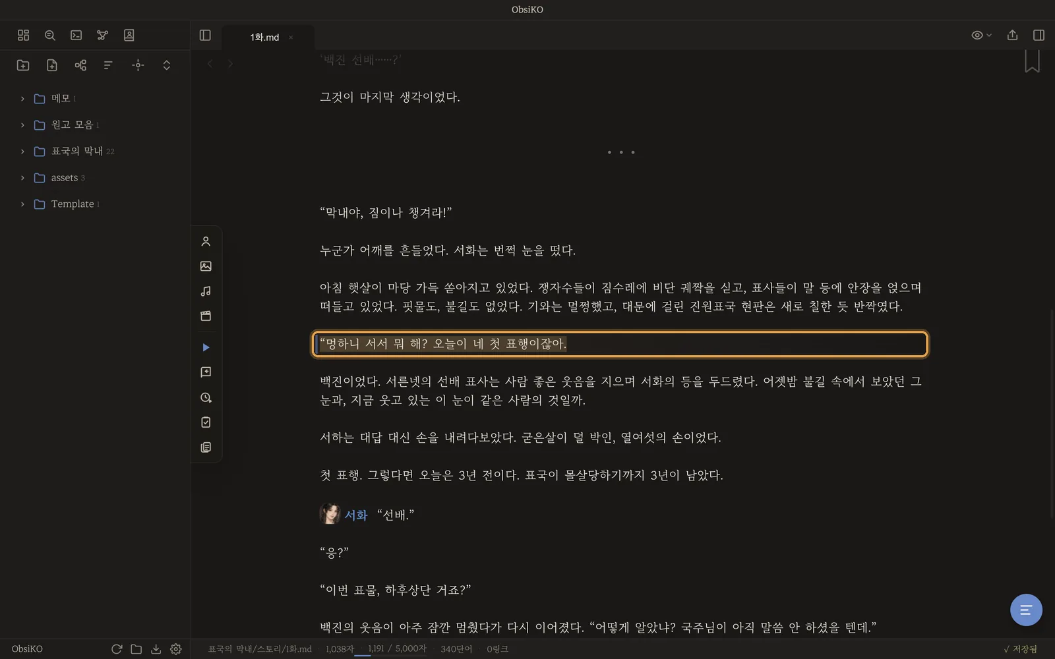
Task: Expand the 원고 모음 folder
Action: [x=22, y=125]
